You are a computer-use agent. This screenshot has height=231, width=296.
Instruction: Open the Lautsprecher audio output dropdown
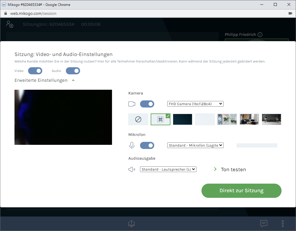168,169
